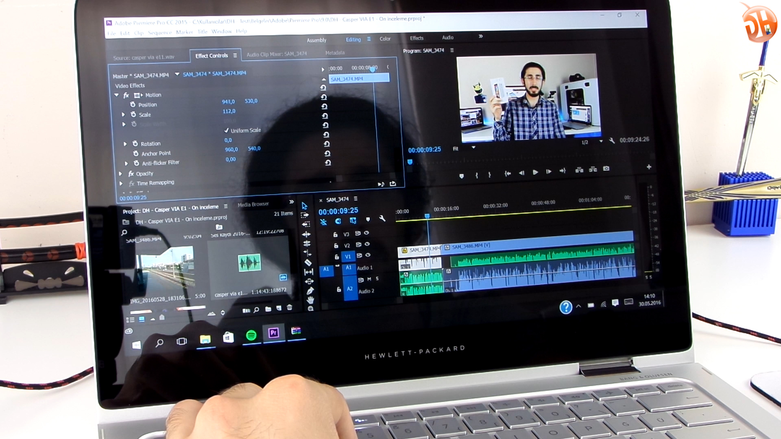Add a marker in the timeline header
The width and height of the screenshot is (781, 439).
[x=368, y=219]
